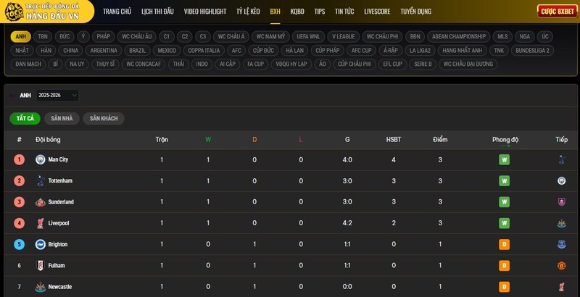The height and width of the screenshot is (297, 580).
Task: Select the TBN league chip
Action: [x=43, y=36]
